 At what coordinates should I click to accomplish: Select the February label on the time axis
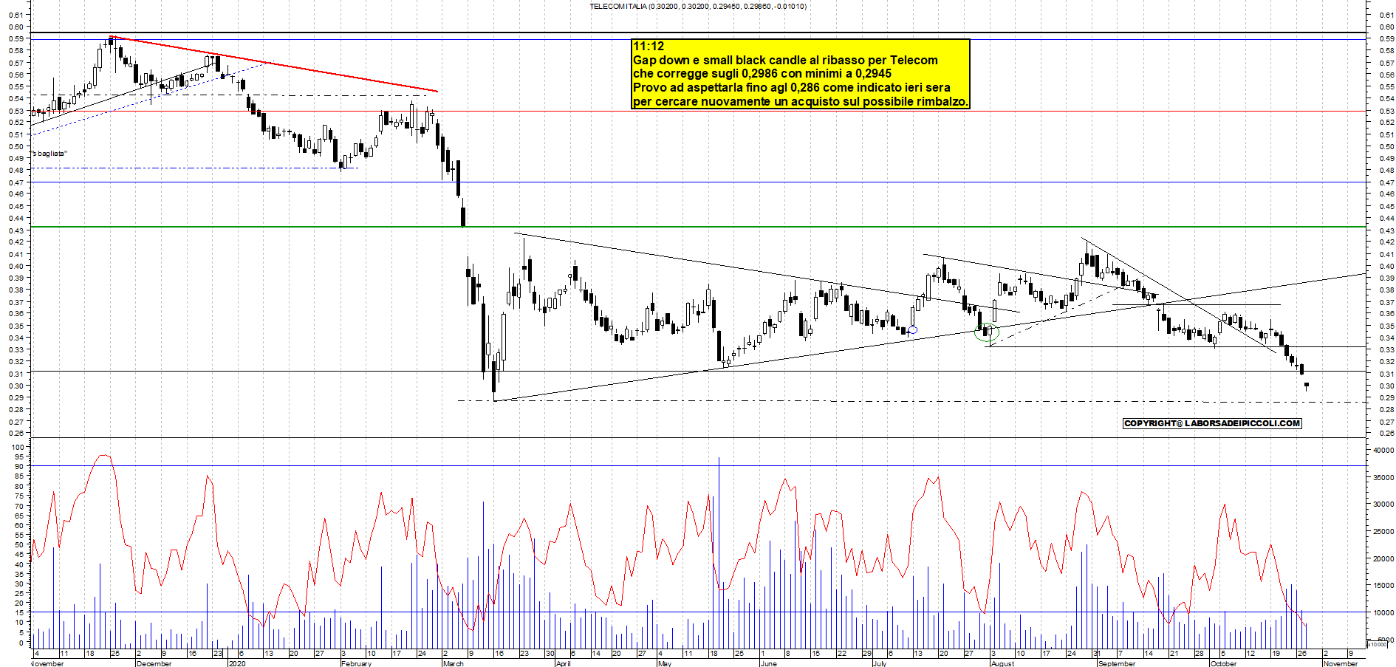pos(356,663)
